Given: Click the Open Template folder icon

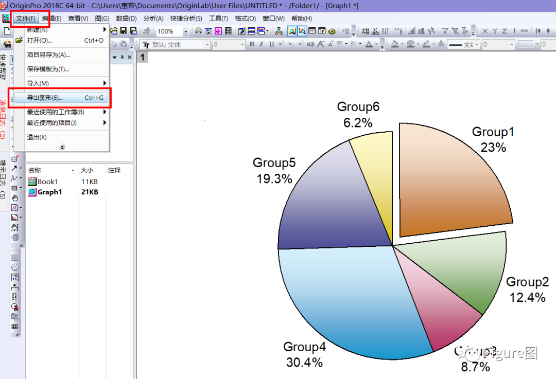Looking at the screenshot, I should click(x=114, y=31).
